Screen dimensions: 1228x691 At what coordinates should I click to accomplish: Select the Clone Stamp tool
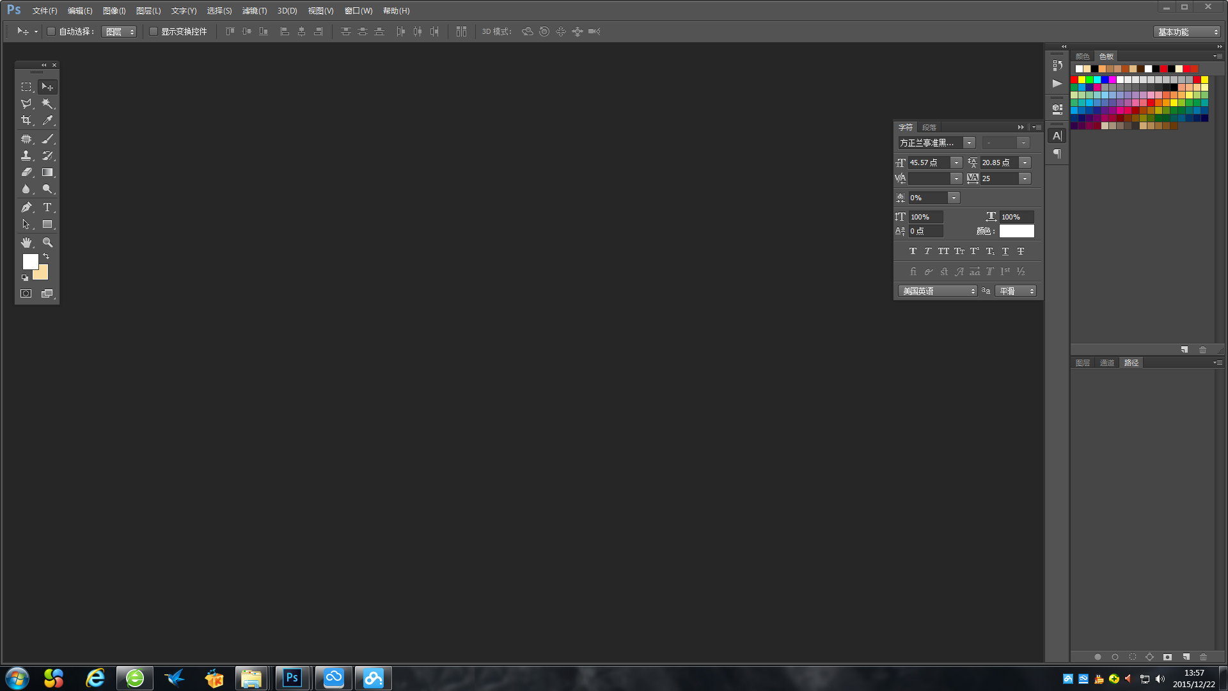(x=26, y=155)
